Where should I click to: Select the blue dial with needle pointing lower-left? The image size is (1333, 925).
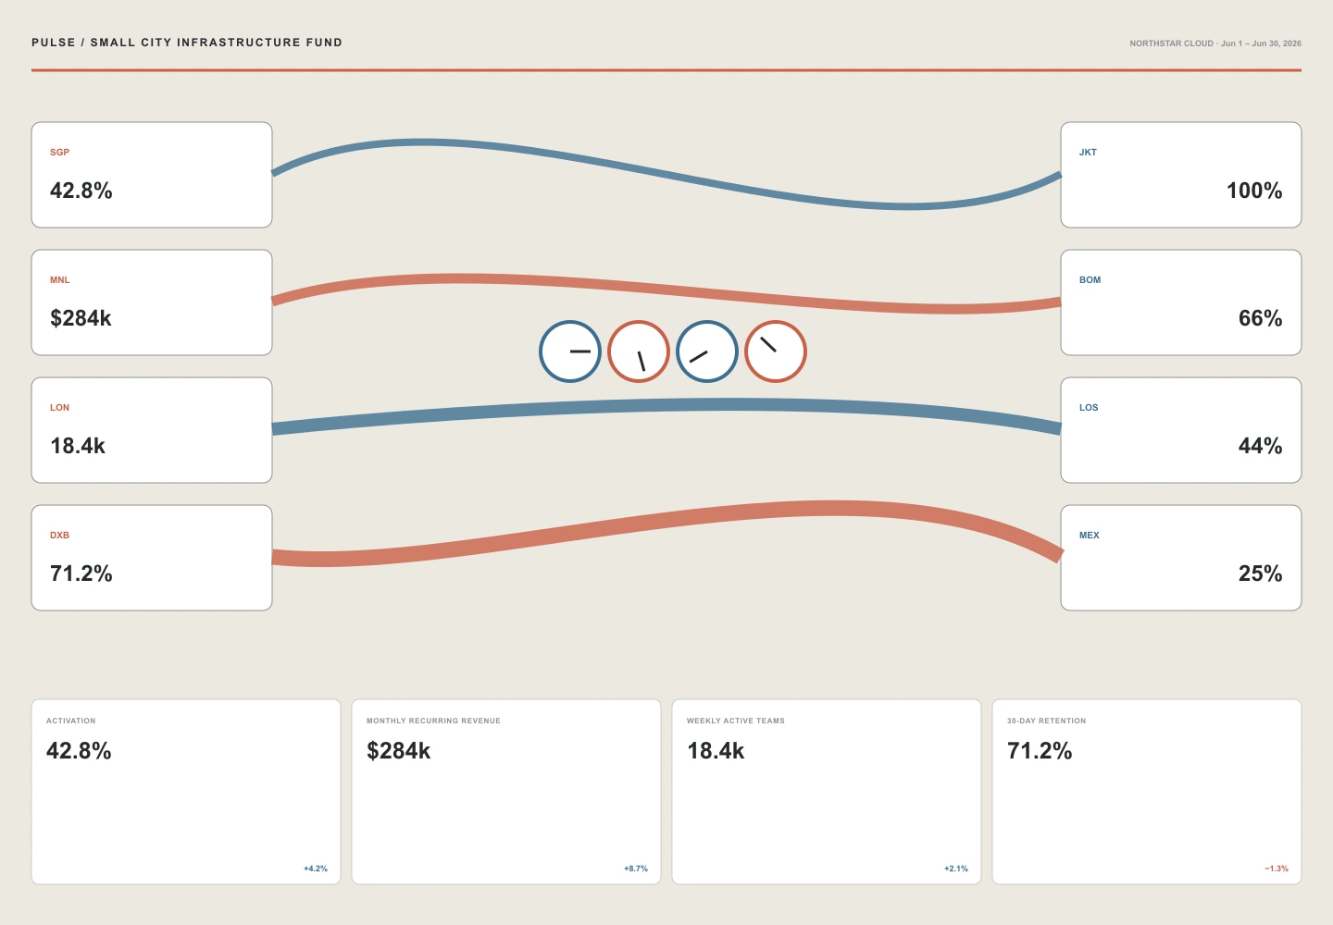pyautogui.click(x=707, y=351)
